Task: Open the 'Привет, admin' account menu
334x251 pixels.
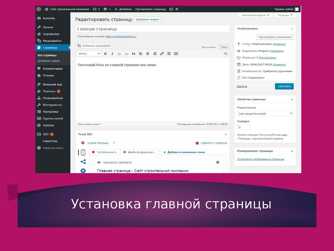Action: click(x=286, y=9)
